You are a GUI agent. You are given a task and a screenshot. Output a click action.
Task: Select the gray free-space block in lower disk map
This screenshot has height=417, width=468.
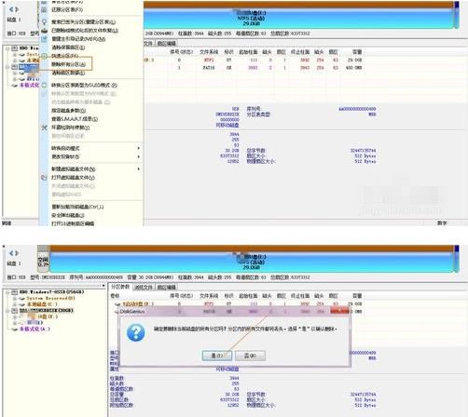(43, 259)
